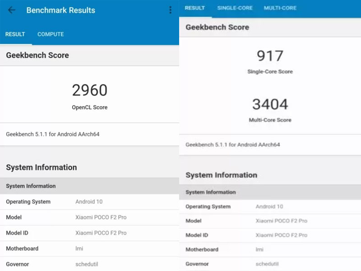Tap the Single-Core Score label

(x=270, y=72)
